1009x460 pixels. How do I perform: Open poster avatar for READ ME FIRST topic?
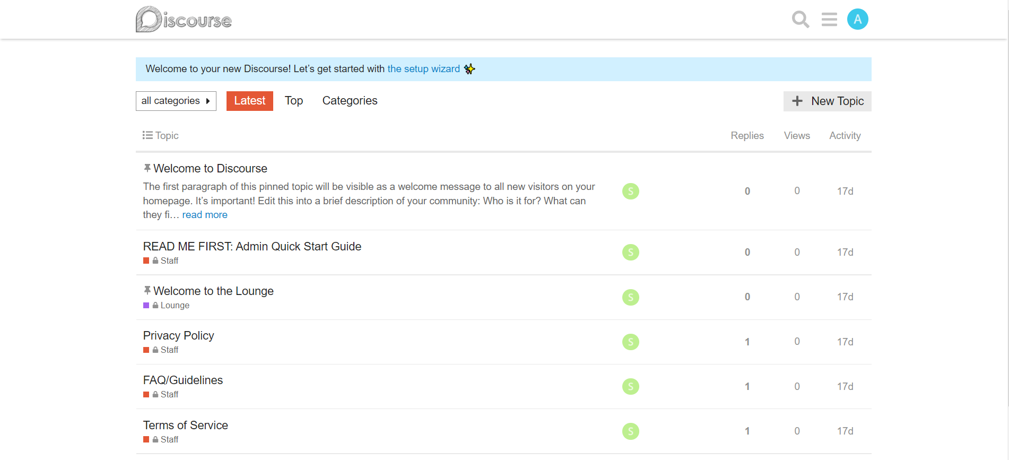point(630,252)
